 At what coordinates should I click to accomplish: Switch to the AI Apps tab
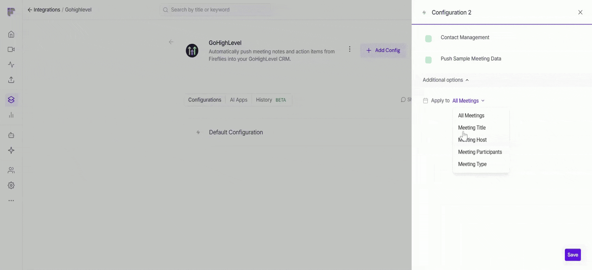(x=239, y=100)
